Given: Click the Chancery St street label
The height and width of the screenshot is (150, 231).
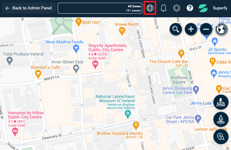Looking at the screenshot, I should tap(52, 137).
